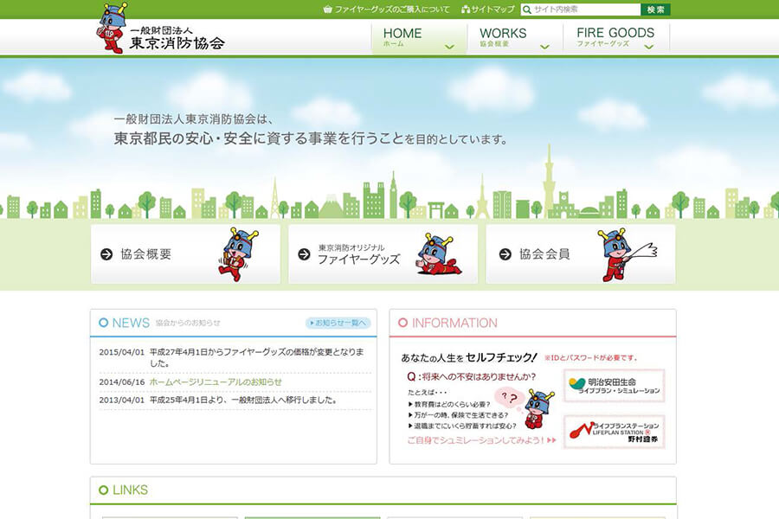Open the 野村證券 ライフプランステーション banner

click(615, 432)
